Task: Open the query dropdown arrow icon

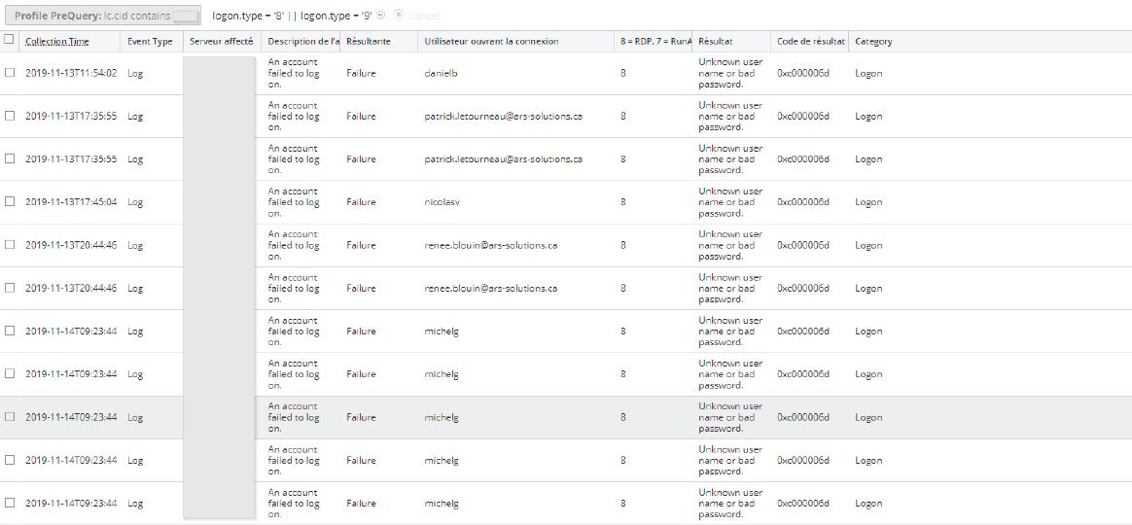Action: click(x=381, y=16)
